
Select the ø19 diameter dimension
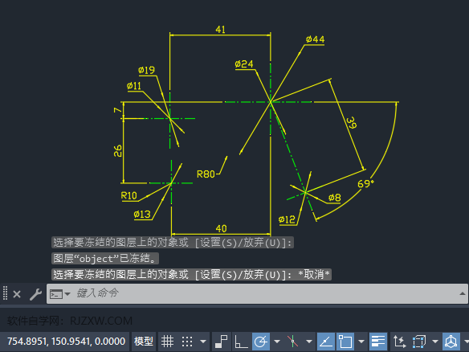[x=146, y=71]
